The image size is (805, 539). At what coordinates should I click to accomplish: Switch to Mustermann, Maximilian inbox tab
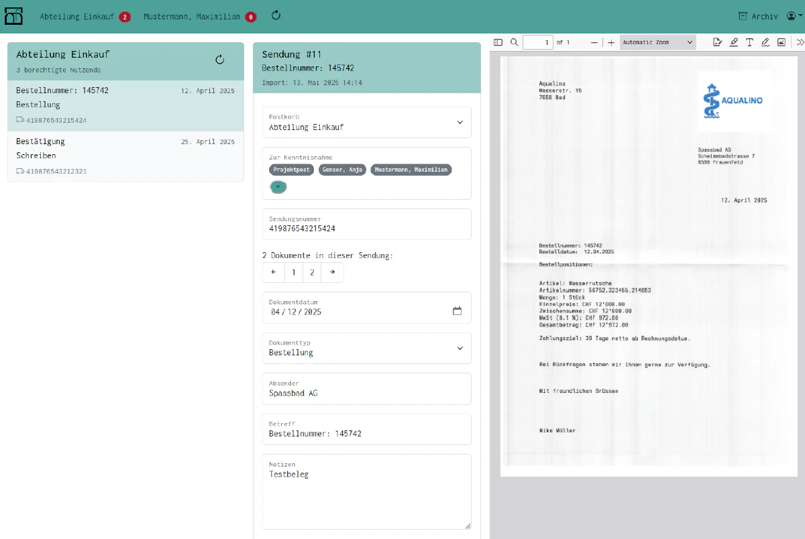(199, 17)
